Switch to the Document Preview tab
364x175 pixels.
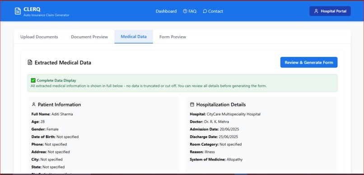click(89, 37)
